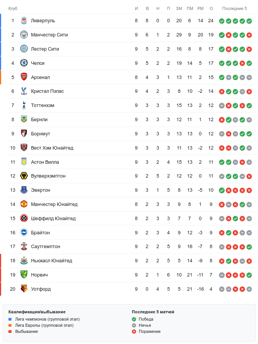This screenshot has height=344, width=258.
Task: Open the Шеффилд Юнайтед team link
Action: tap(53, 219)
